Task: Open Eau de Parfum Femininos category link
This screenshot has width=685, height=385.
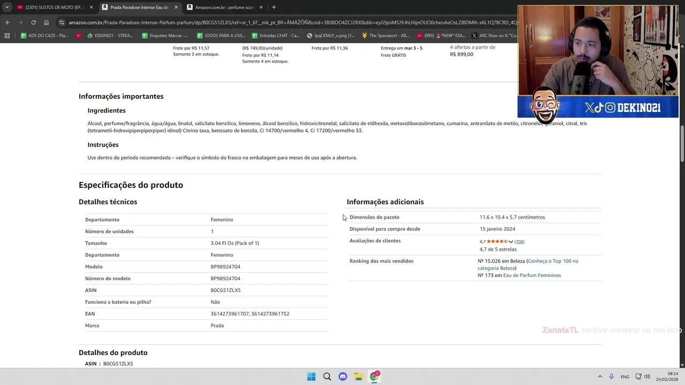Action: tap(532, 275)
